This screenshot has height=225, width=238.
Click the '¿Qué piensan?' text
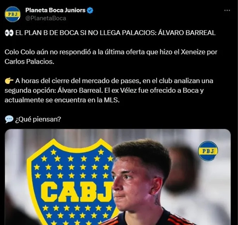[38, 119]
